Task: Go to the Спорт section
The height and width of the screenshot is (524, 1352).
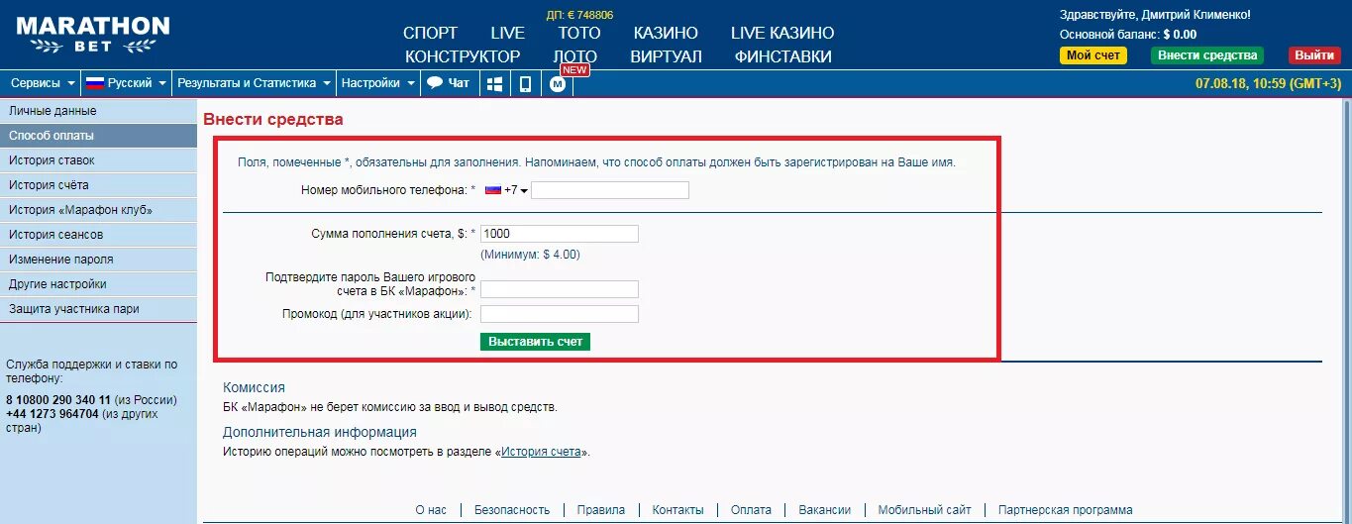Action: pyautogui.click(x=431, y=33)
